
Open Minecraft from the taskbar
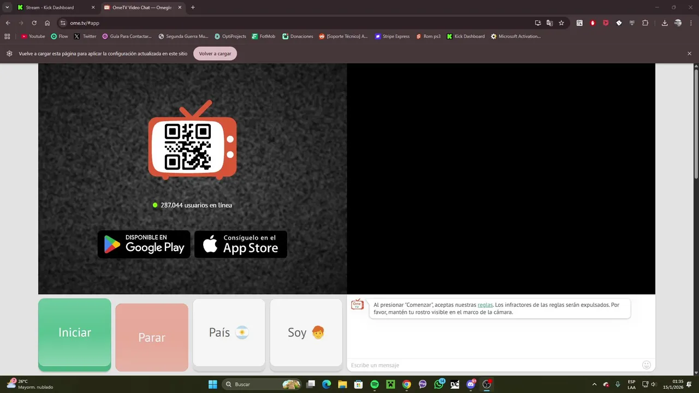tap(390, 384)
